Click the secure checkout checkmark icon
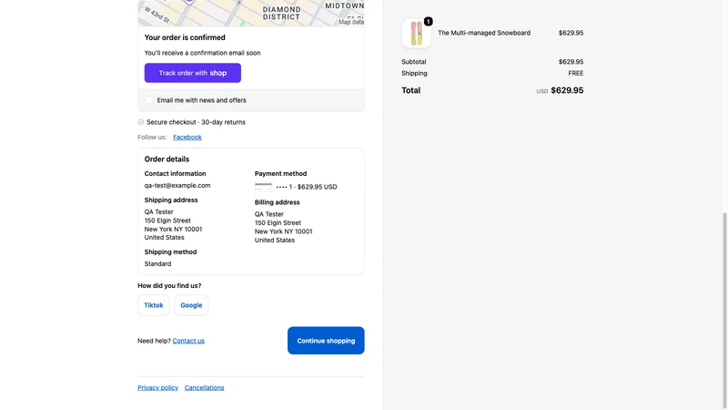Image resolution: width=728 pixels, height=410 pixels. 141,122
